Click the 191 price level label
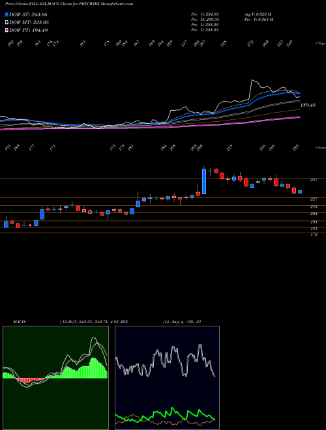The height and width of the screenshot is (430, 326). pyautogui.click(x=314, y=222)
